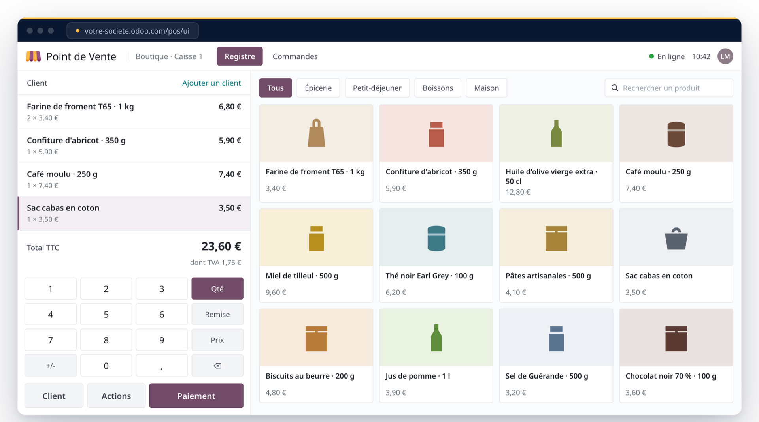759x422 pixels.
Task: Filter products by Maison
Action: tap(487, 88)
